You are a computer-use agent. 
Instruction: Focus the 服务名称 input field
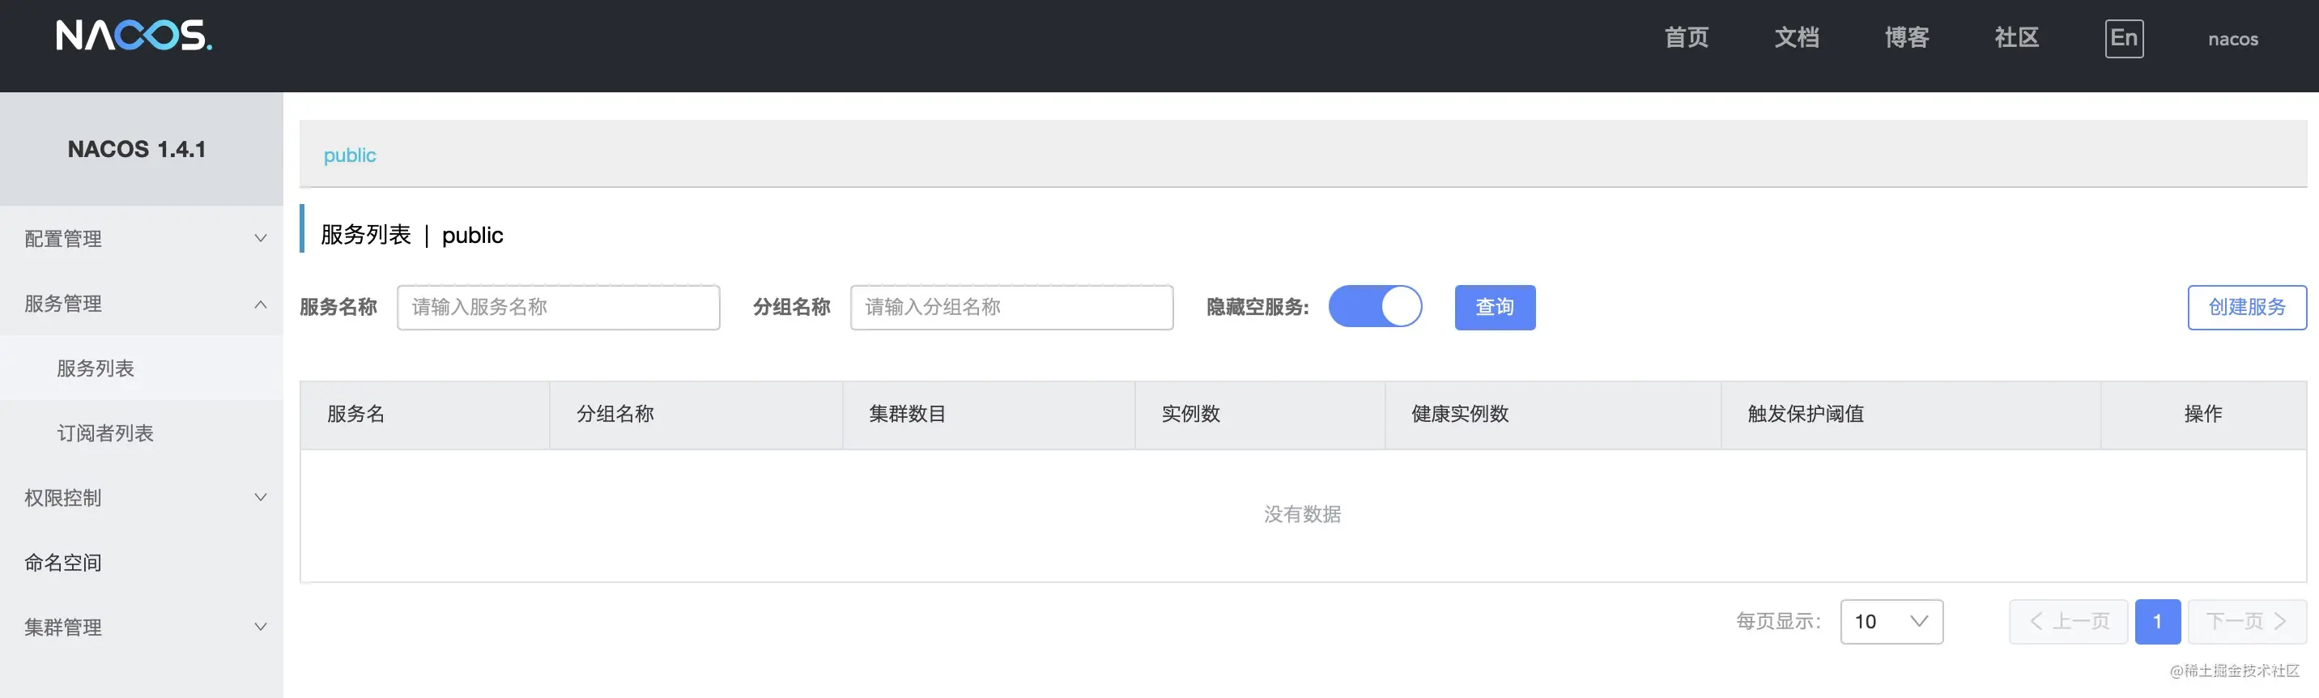(x=558, y=307)
